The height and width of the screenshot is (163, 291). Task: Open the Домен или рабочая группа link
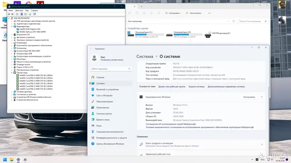[x=172, y=87]
